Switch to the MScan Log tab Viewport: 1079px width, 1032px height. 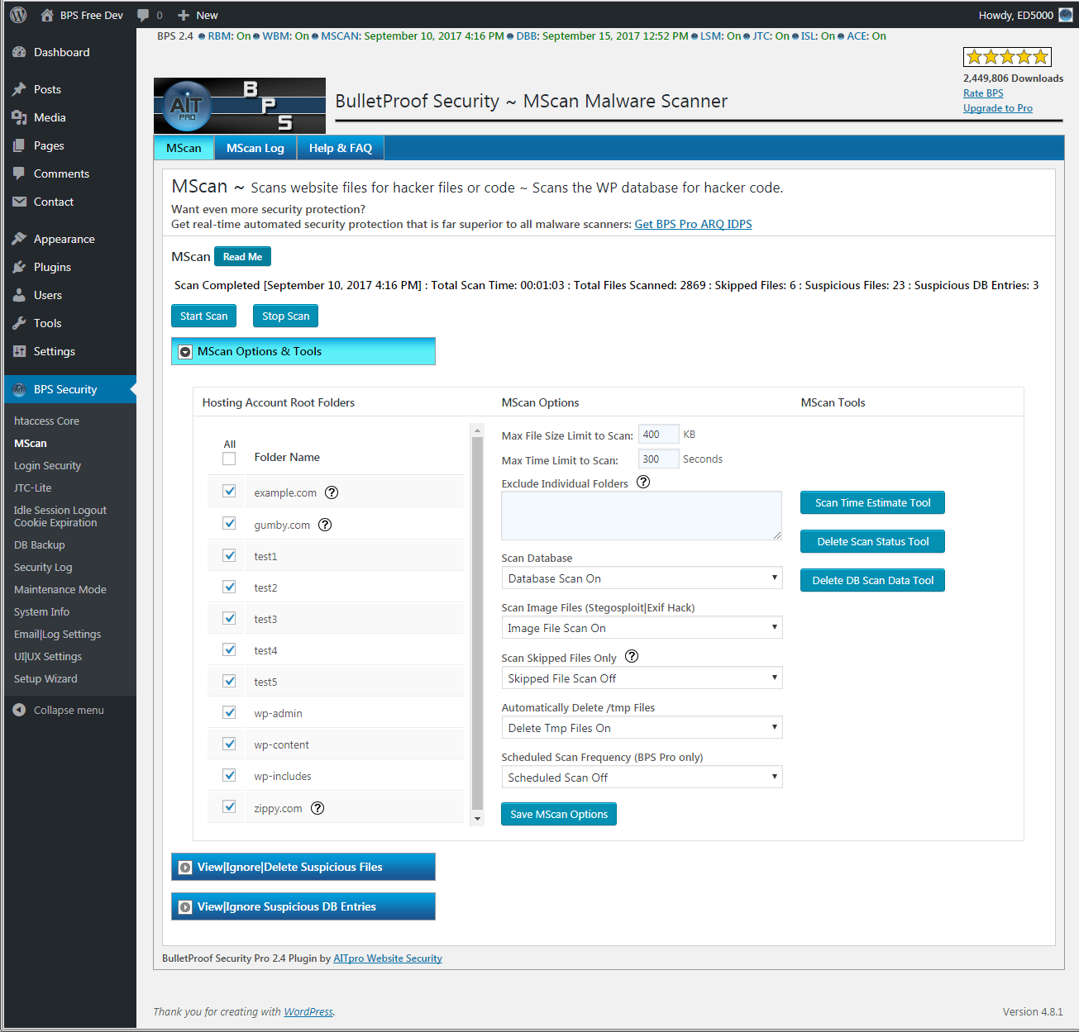[x=255, y=148]
